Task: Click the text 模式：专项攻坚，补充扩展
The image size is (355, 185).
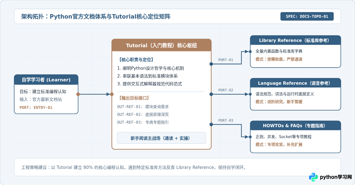Action: pos(279,145)
